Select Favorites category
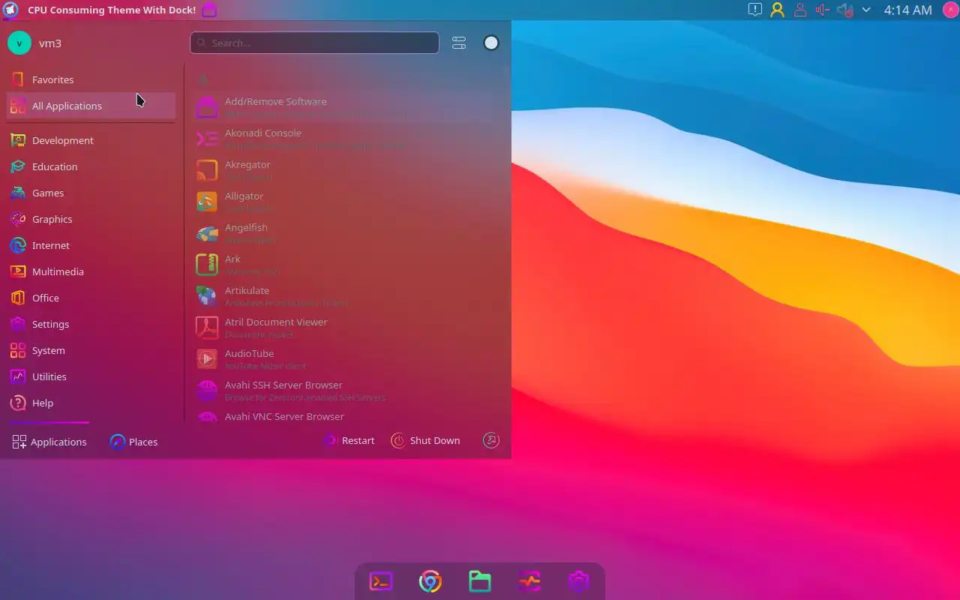Image resolution: width=960 pixels, height=600 pixels. tap(91, 79)
